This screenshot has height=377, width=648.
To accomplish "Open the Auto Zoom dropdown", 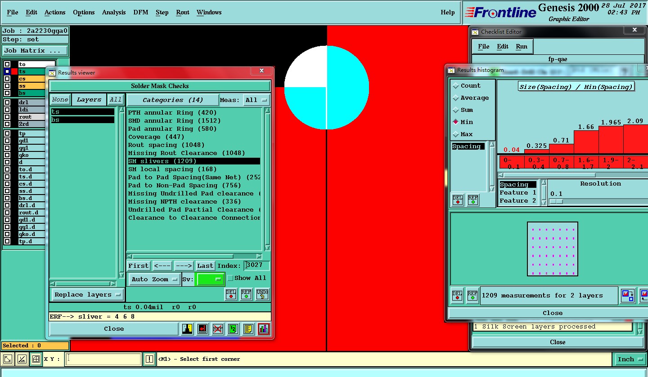I will 154,279.
